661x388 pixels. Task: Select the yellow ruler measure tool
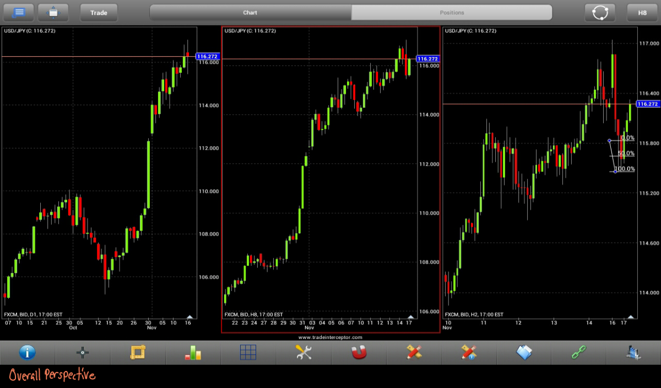click(x=138, y=352)
